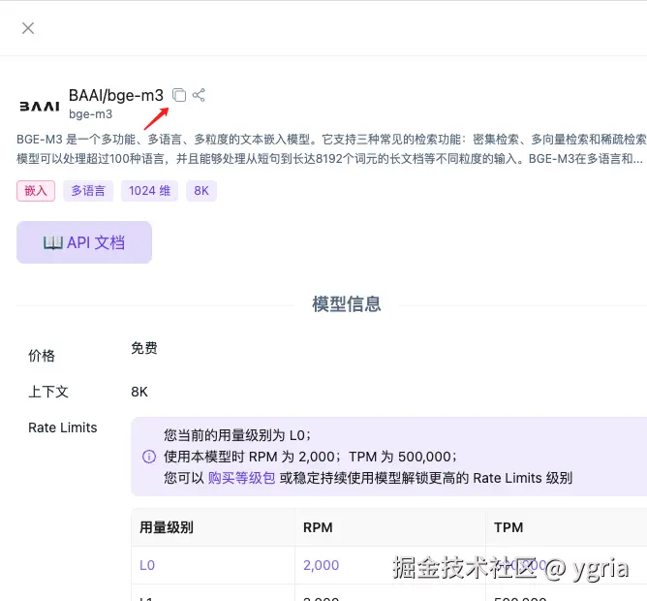
Task: Select the 多语言 tag
Action: pyautogui.click(x=88, y=191)
